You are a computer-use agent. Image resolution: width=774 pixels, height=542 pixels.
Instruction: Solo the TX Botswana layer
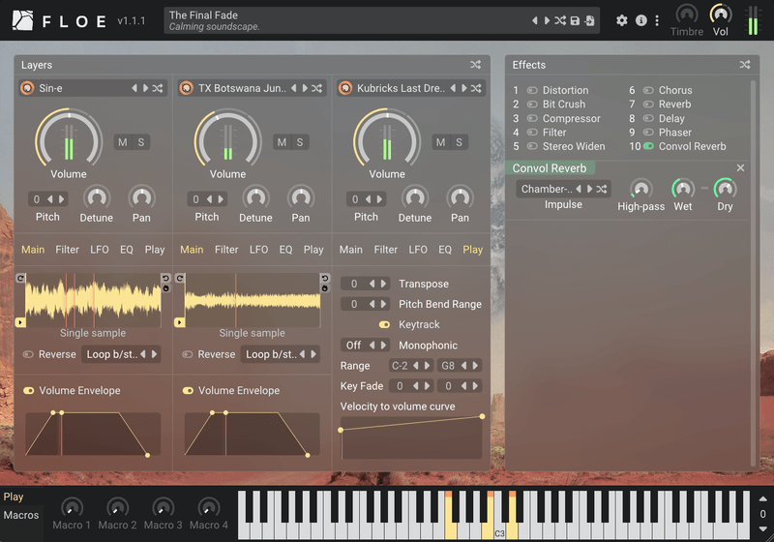click(300, 142)
